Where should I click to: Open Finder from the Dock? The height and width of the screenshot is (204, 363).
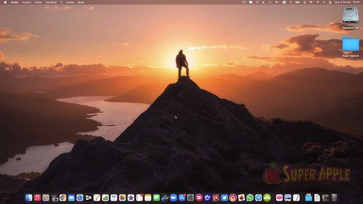click(x=29, y=198)
